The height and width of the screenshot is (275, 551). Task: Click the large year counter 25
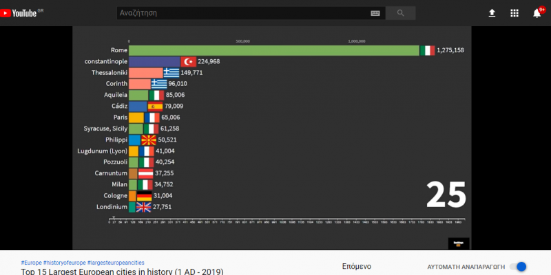[x=446, y=195]
